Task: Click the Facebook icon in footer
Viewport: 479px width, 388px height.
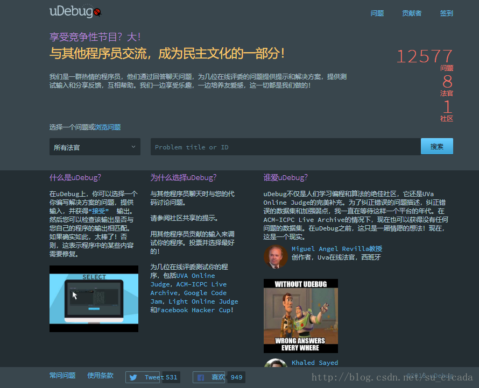Action: coord(201,378)
